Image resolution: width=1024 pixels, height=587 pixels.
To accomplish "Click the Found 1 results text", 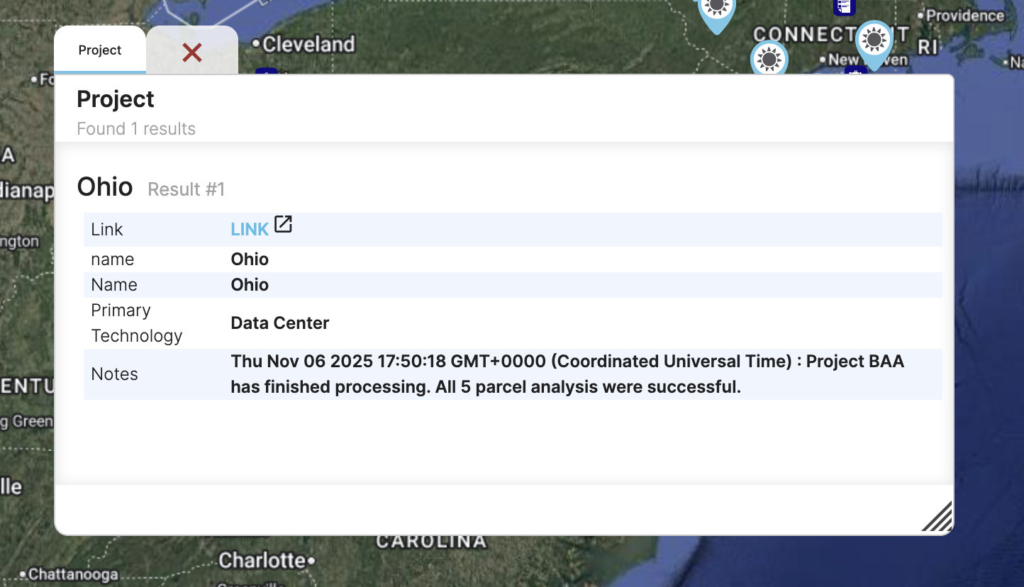I will point(135,128).
